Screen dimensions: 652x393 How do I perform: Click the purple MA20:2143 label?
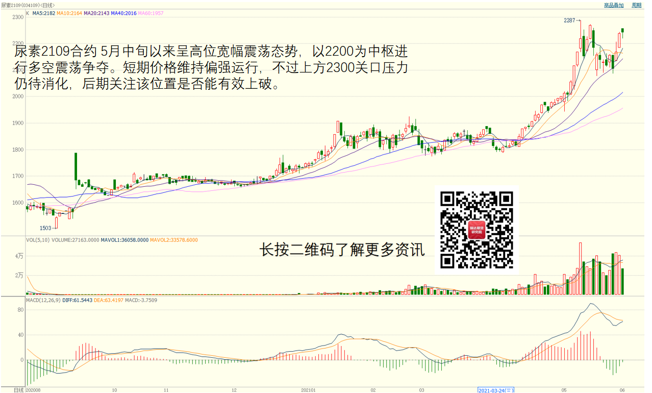click(x=96, y=13)
